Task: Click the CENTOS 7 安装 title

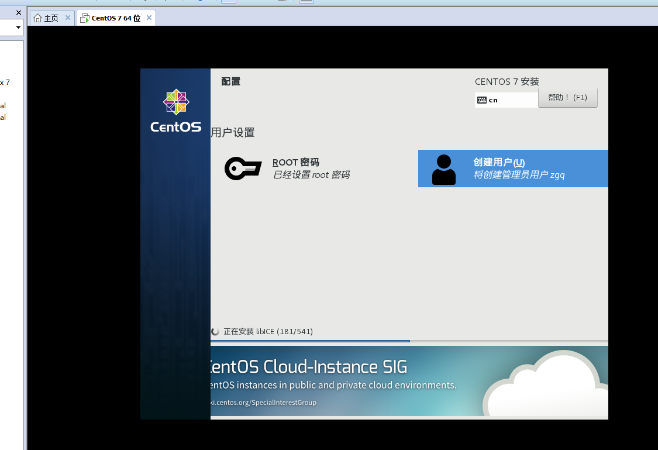Action: point(507,81)
